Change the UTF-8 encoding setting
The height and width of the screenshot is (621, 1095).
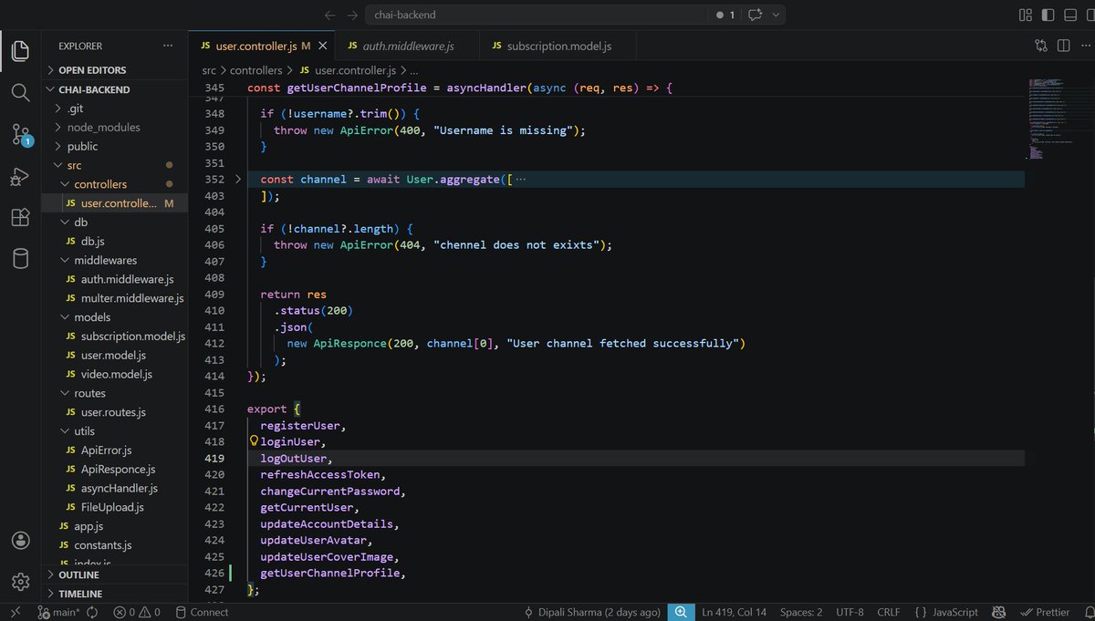[849, 612]
